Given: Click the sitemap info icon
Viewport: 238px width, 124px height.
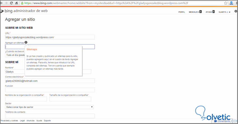Looking at the screenshot, I should click(26, 42).
